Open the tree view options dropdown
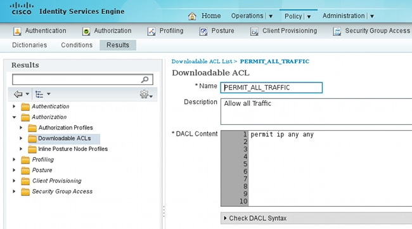Viewport: 412px width, 229px height. point(49,94)
